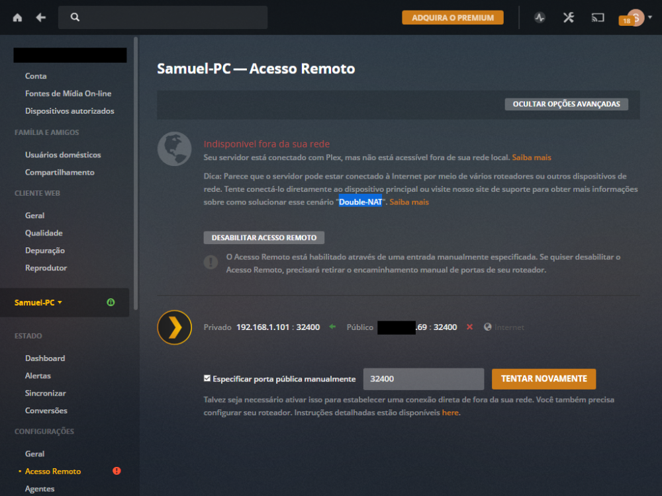The height and width of the screenshot is (496, 662).
Task: Click the sidebar scrollbar
Action: 136,173
